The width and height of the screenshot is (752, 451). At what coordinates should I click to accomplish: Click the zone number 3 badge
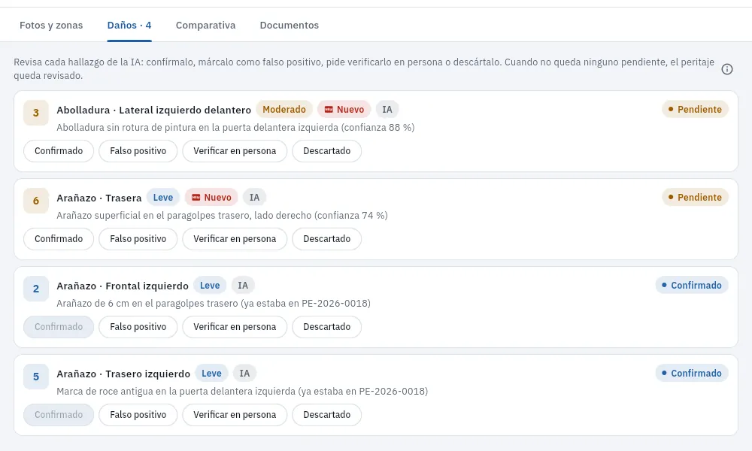(36, 113)
